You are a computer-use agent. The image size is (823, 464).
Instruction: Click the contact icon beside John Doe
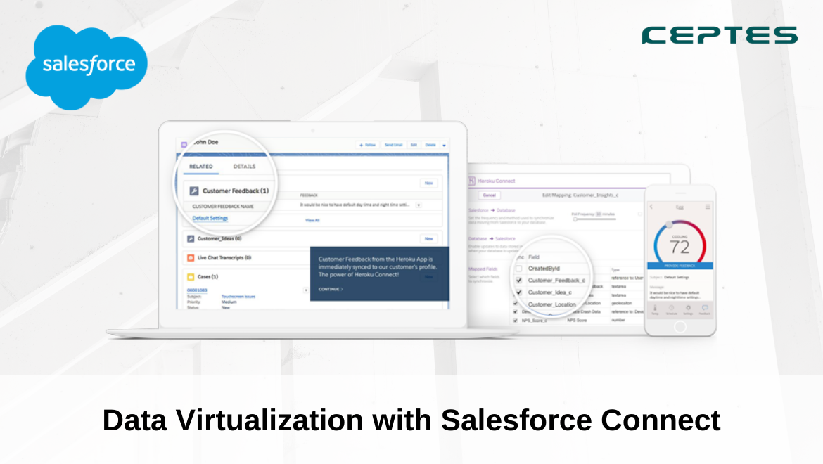pyautogui.click(x=184, y=144)
